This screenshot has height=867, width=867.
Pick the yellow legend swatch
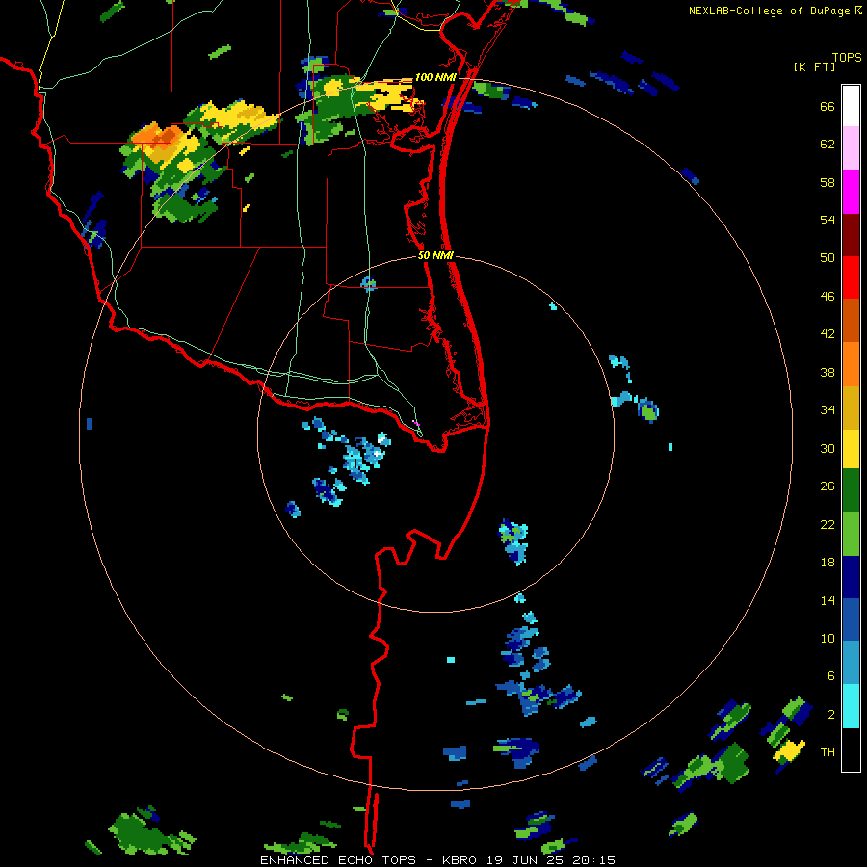click(x=851, y=449)
